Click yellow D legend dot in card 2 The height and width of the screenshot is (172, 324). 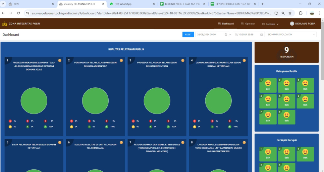[x=72, y=127]
